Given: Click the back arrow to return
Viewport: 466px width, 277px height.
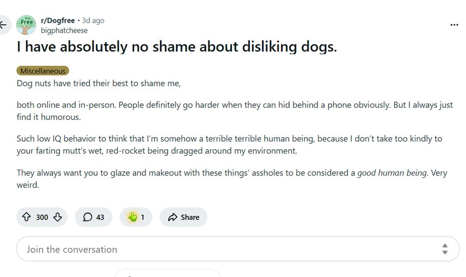Looking at the screenshot, I should point(4,25).
